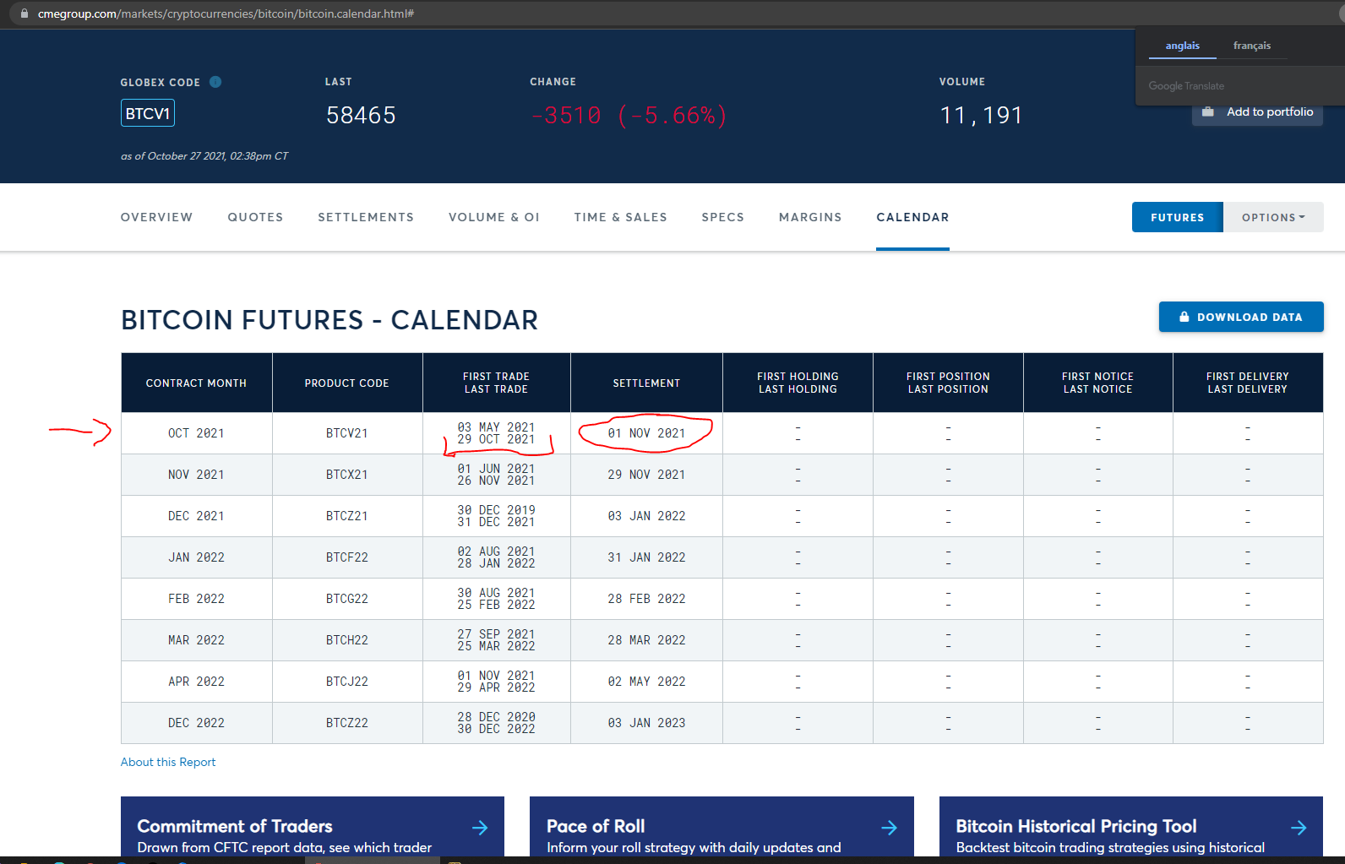This screenshot has width=1345, height=864.
Task: Click the BTCJ22 product code cell
Action: tap(347, 682)
